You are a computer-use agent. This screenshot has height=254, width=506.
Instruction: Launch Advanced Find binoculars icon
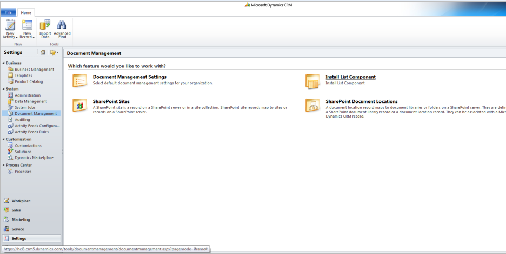click(62, 25)
